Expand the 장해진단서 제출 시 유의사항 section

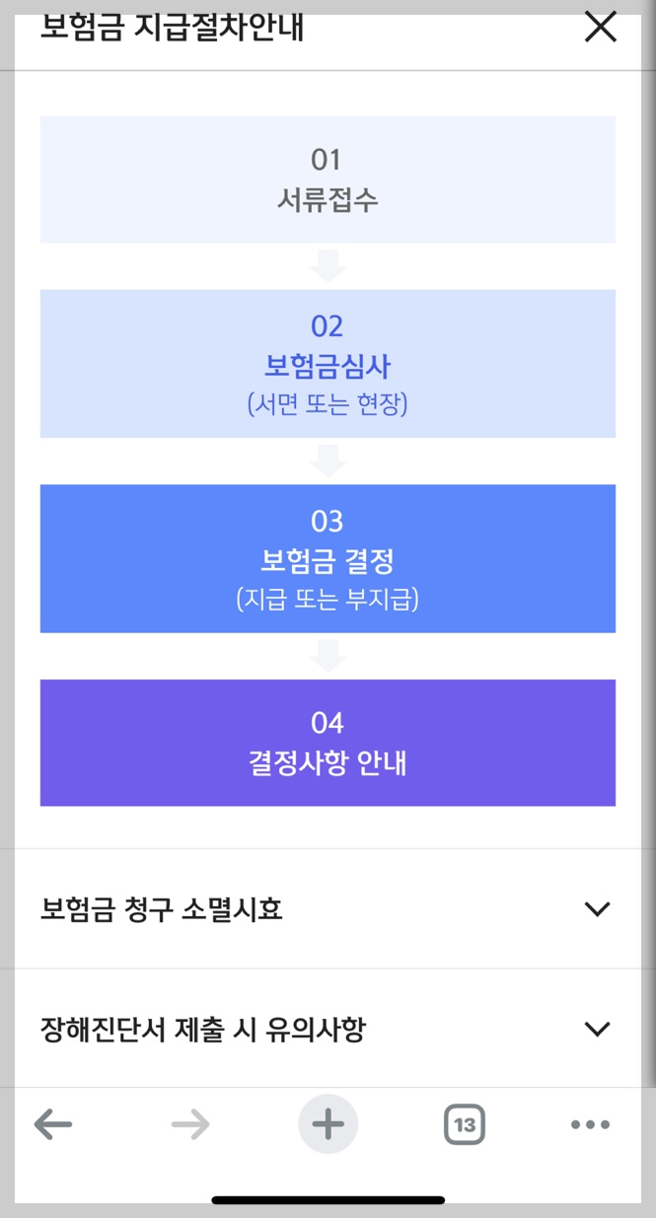click(x=328, y=1029)
